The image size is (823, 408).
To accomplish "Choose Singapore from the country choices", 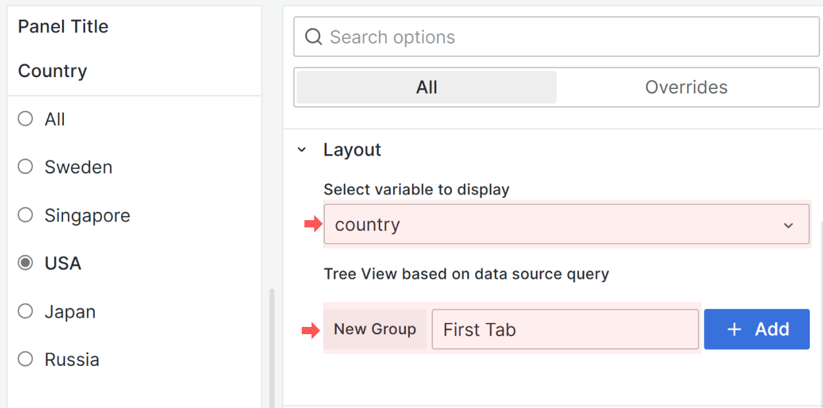I will (x=24, y=215).
